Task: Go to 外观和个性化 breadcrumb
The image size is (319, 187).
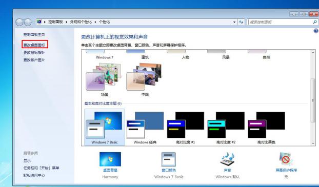Action: point(81,22)
